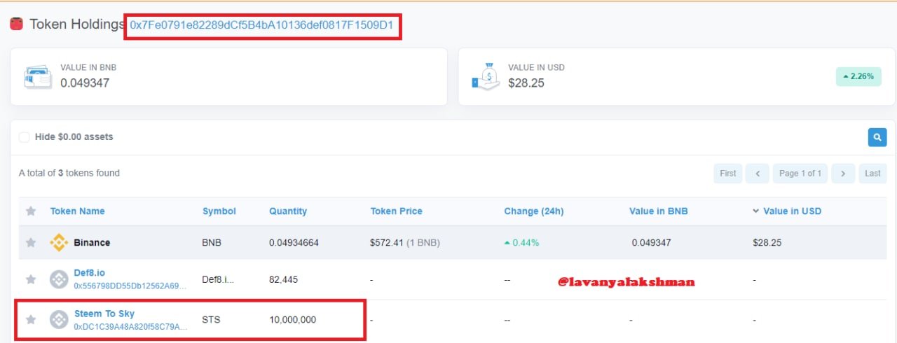The image size is (897, 343).
Task: Sort by Change (24h) column header
Action: point(533,211)
